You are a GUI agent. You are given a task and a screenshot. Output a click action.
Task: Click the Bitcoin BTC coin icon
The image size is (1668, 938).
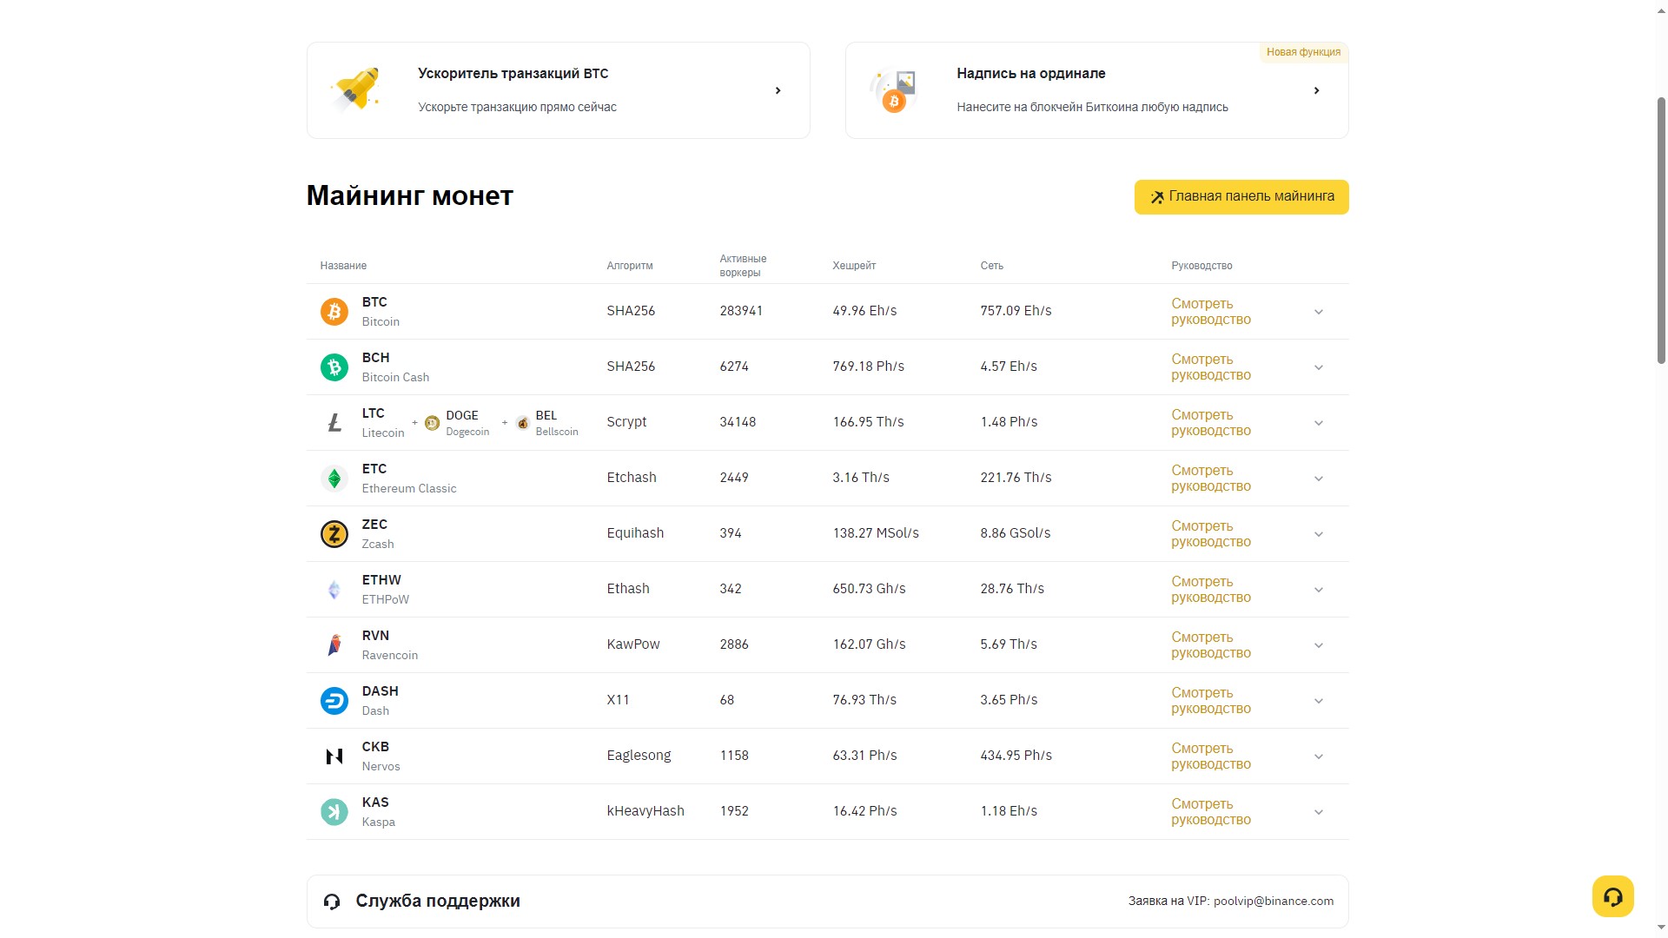pyautogui.click(x=334, y=311)
